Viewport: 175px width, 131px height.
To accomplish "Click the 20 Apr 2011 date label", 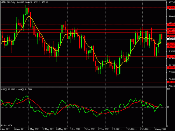I will coord(20,129).
